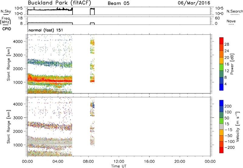This screenshot has width=243, height=168.
Task: Click the '08:00' time axis label
Action: coord(88,162)
